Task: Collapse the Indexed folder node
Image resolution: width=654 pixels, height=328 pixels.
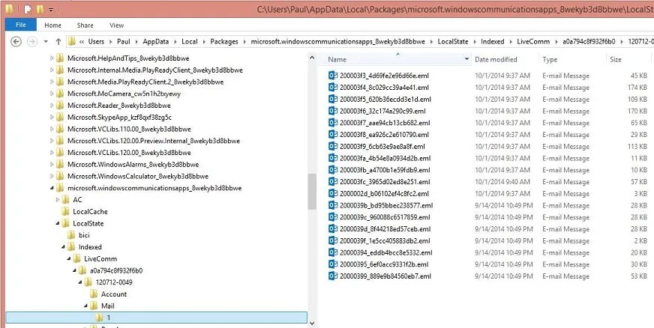Action: (x=64, y=247)
